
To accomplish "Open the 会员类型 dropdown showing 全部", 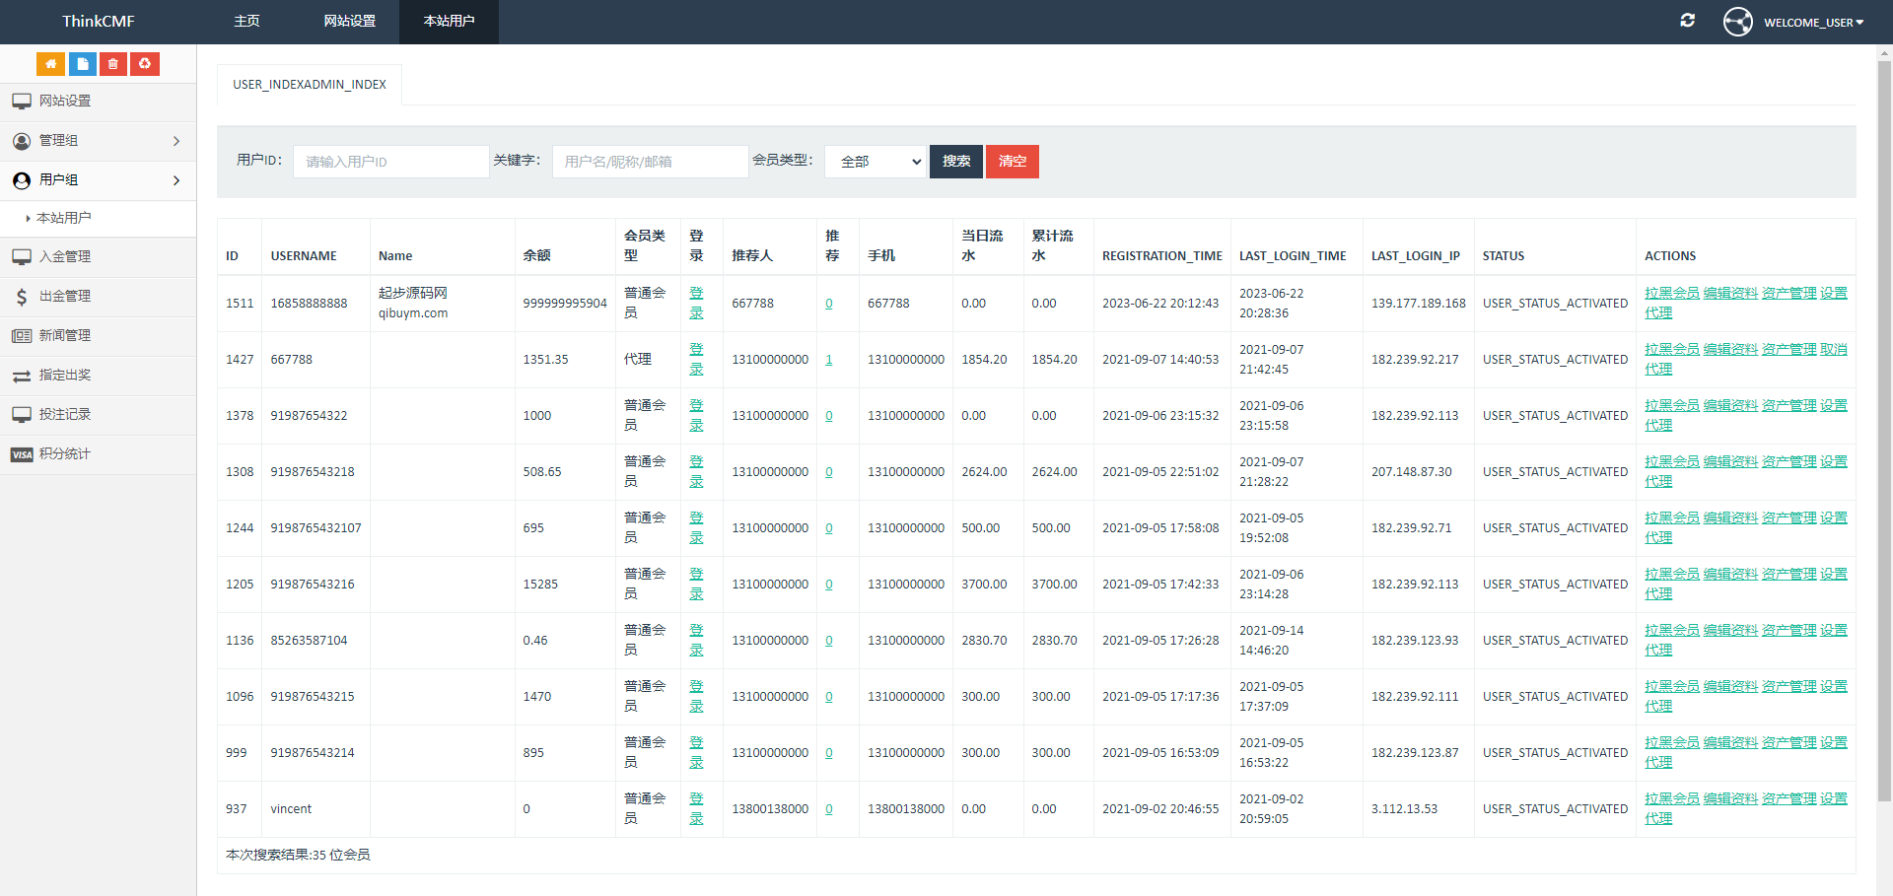I will 876,162.
